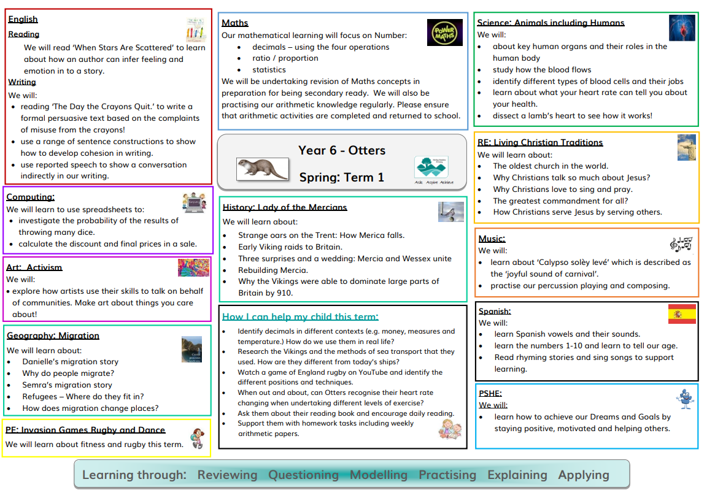Click the reading children icon in the help box
Screen dimensions: 715x490
click(449, 428)
